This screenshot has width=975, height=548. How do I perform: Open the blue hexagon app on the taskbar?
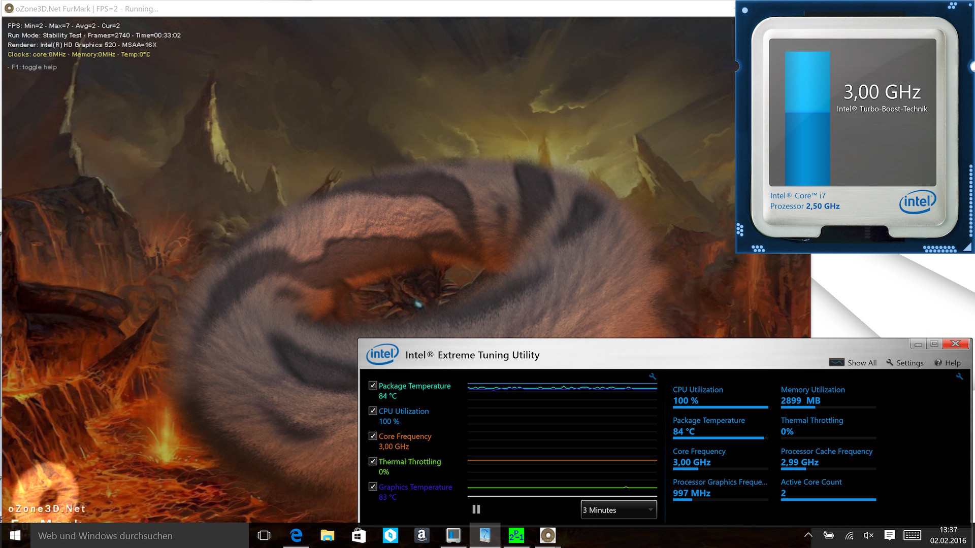(391, 535)
